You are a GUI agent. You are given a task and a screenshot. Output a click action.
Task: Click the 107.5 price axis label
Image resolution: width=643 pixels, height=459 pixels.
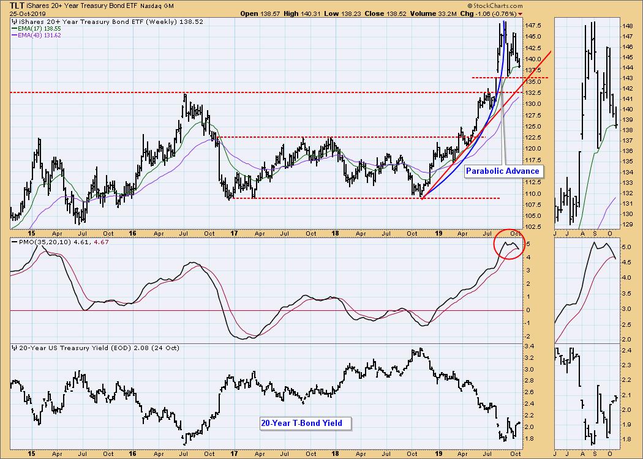[533, 205]
